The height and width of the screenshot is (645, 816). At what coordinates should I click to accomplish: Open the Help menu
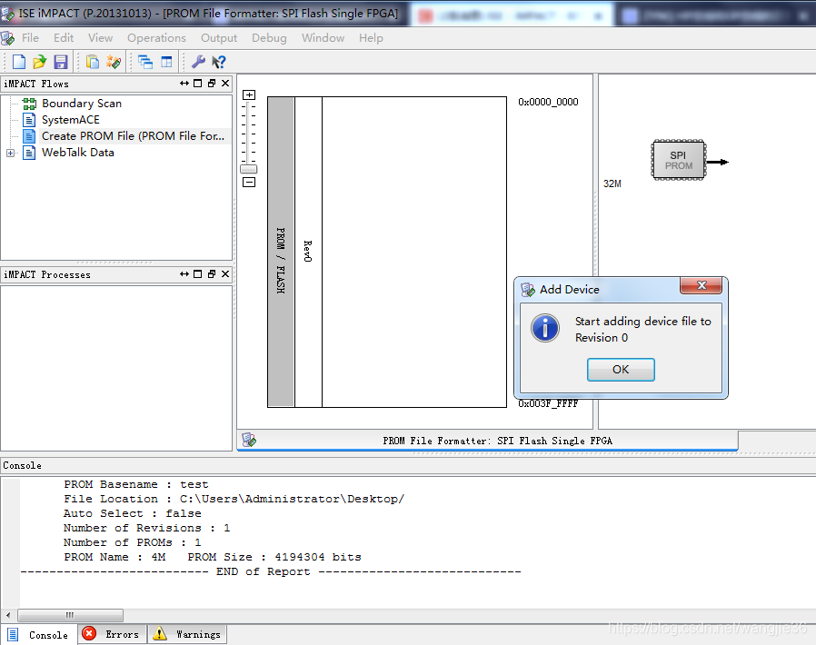371,38
